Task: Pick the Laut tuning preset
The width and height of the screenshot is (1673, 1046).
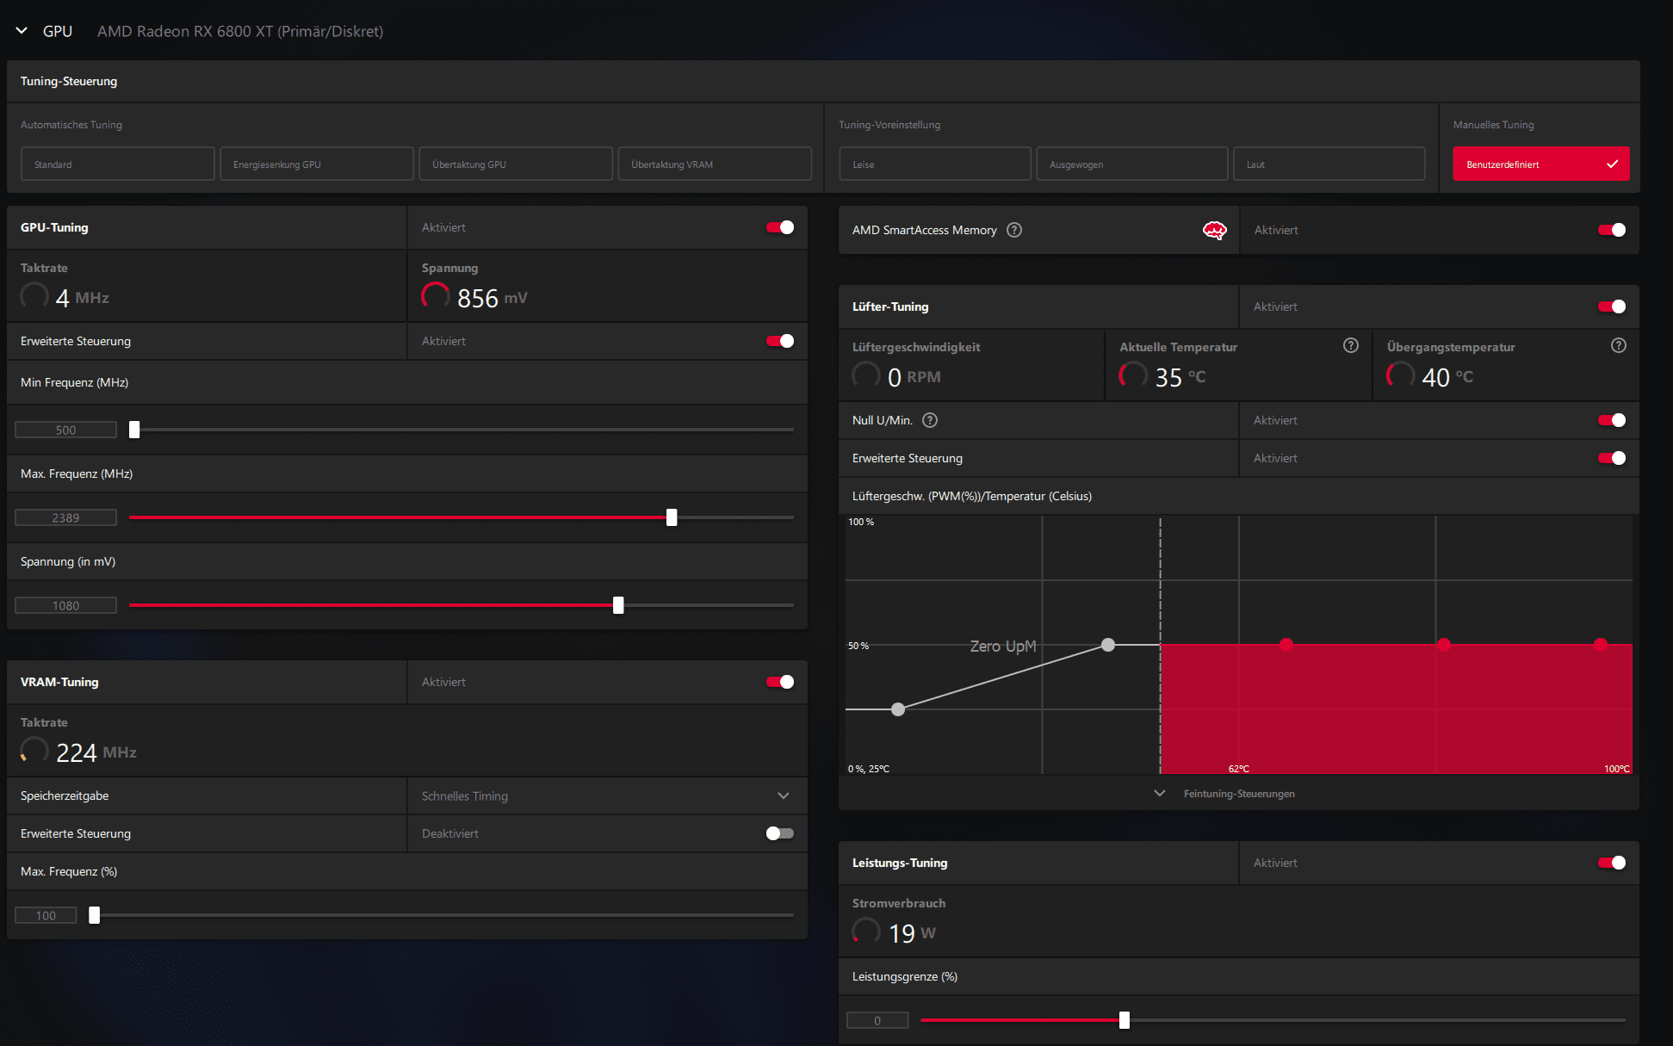Action: tap(1329, 164)
